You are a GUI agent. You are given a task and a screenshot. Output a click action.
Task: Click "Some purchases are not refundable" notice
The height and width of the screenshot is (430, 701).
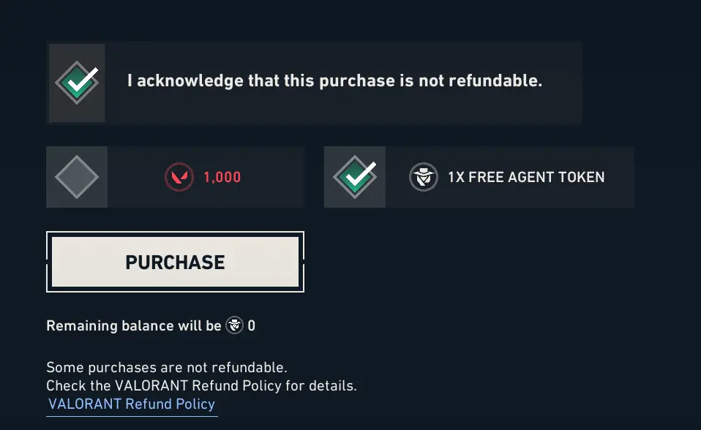point(167,367)
